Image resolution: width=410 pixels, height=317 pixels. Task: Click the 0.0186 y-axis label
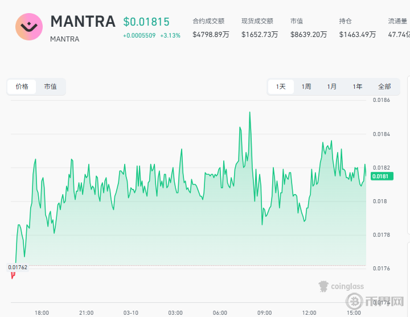[x=381, y=100]
